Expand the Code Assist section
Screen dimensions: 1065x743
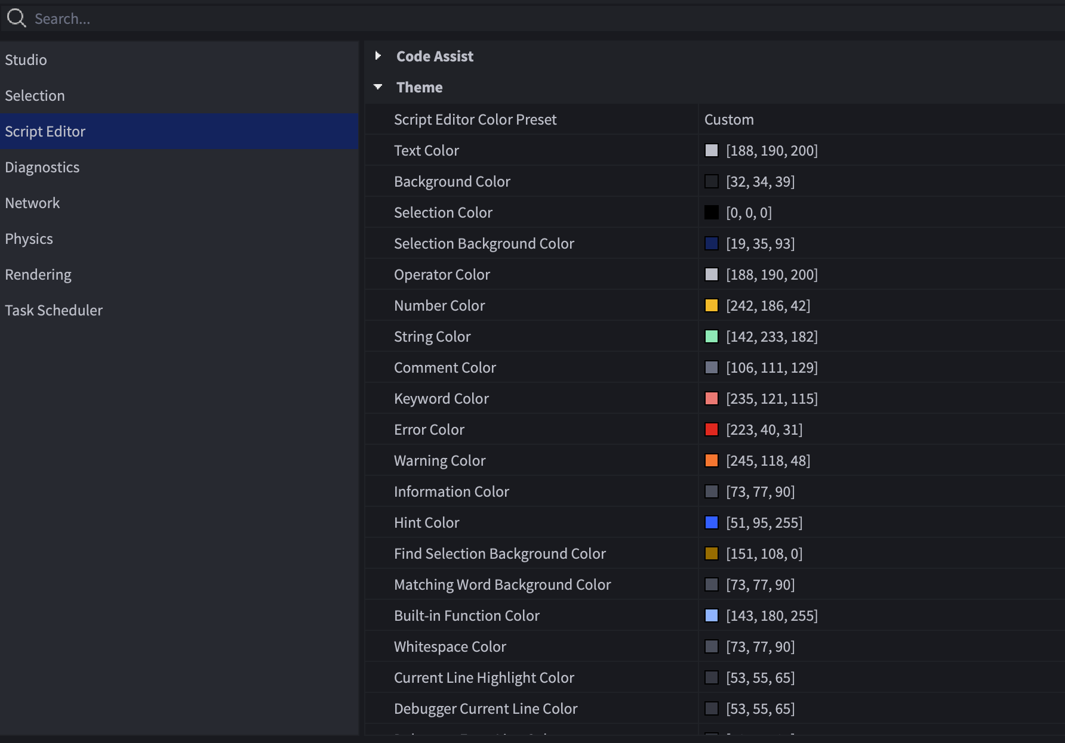pyautogui.click(x=378, y=56)
